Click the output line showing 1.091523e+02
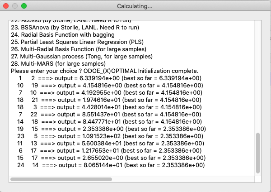Screen dimensions: 271x192 tap(110, 136)
